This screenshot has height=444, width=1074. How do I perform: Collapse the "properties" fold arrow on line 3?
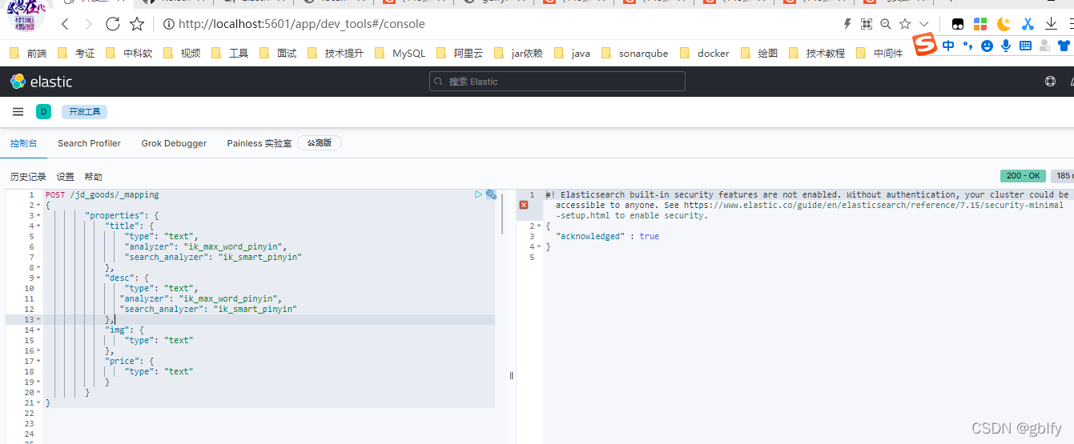tap(38, 216)
